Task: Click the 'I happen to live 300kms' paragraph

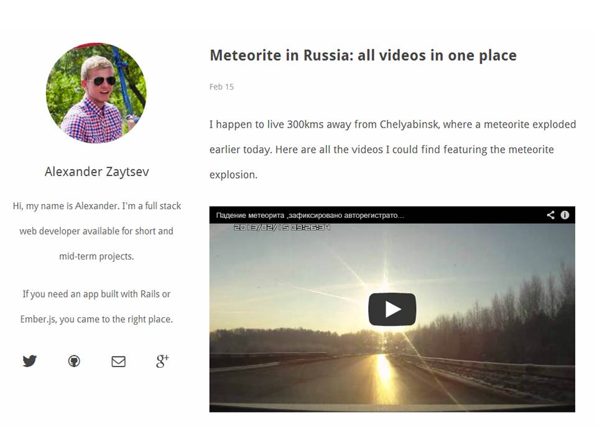Action: [x=392, y=149]
